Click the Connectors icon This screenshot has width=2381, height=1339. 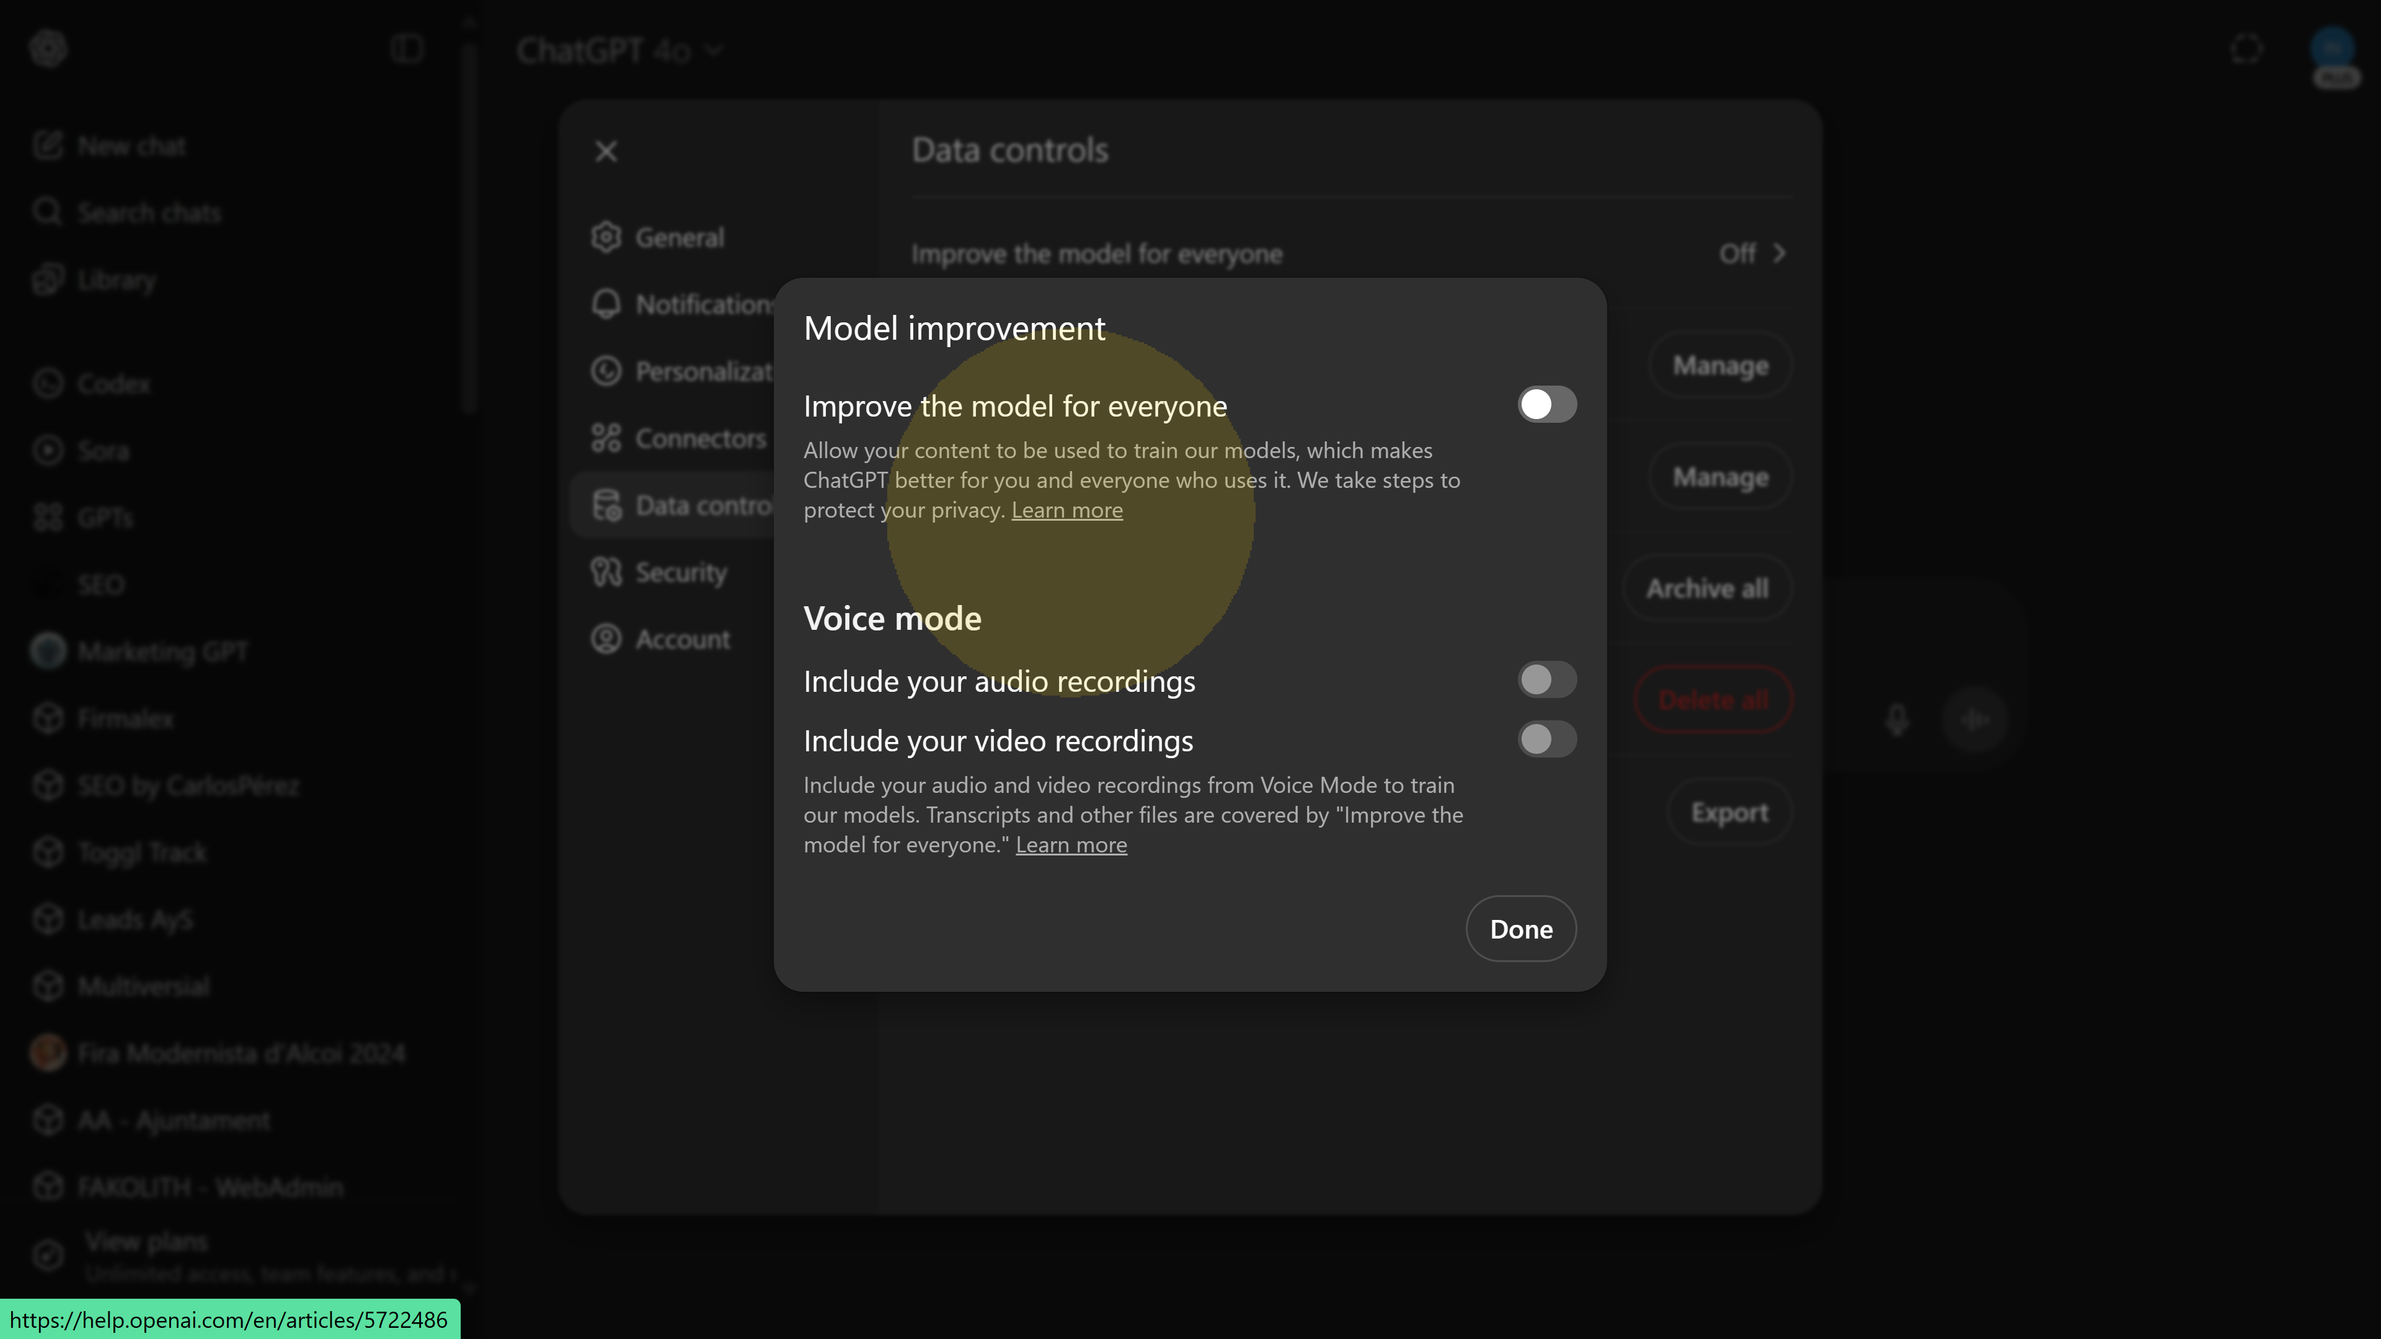[x=606, y=438]
